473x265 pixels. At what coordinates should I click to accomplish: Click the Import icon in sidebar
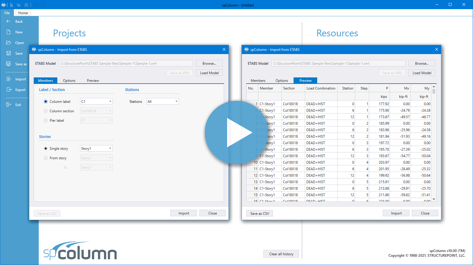point(9,79)
